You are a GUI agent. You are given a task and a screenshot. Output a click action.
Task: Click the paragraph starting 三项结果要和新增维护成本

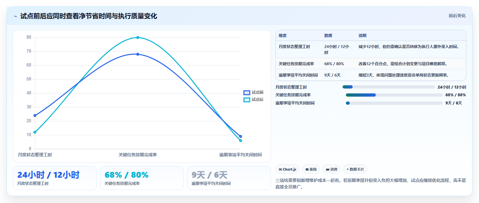coord(371,184)
